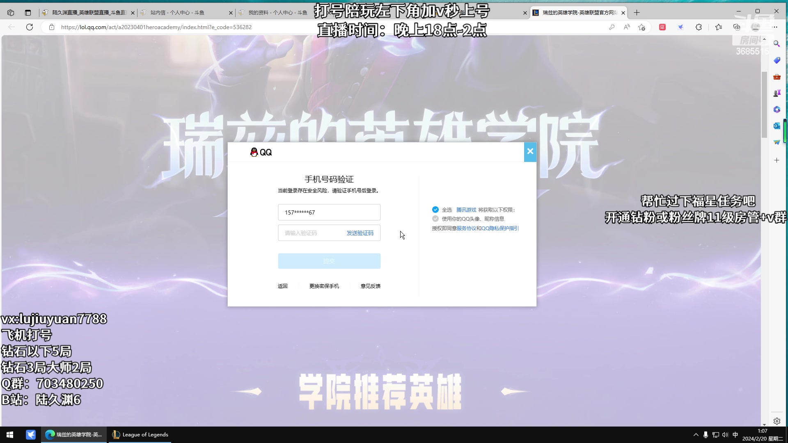Open the sidebar Microsoft 365 icon
The width and height of the screenshot is (788, 443).
click(777, 110)
